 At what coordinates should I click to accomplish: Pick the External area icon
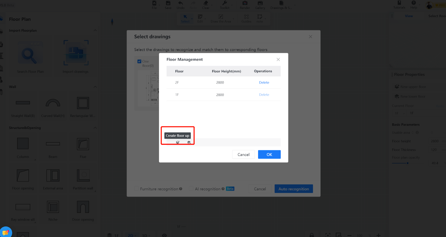[53, 176]
